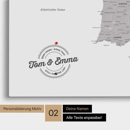
Task: Click the 'ALGARVE' region label
Action: pos(118,37)
